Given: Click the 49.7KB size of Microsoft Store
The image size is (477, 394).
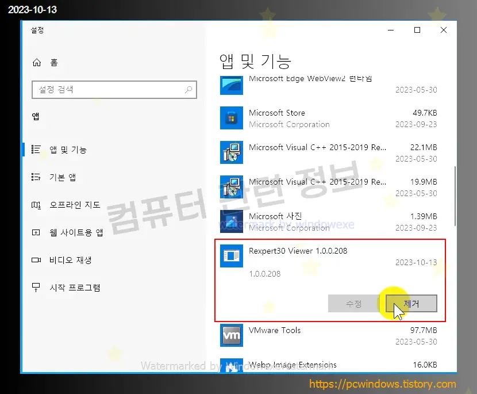Looking at the screenshot, I should tap(425, 113).
